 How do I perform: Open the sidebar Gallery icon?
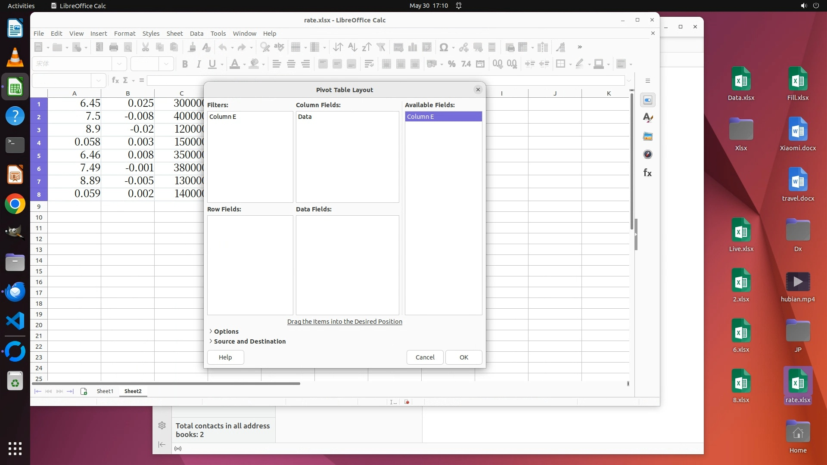coord(647,136)
